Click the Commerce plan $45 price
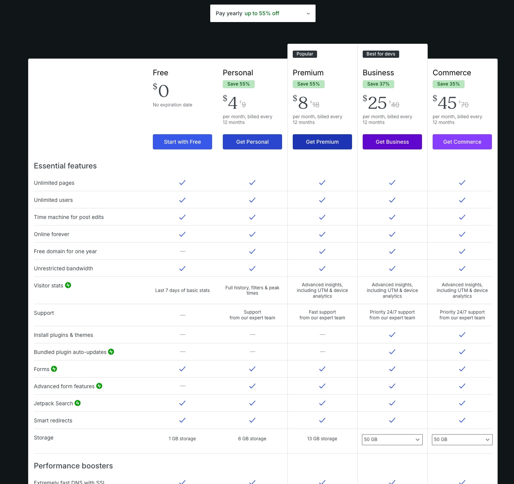The image size is (514, 484). coord(445,102)
